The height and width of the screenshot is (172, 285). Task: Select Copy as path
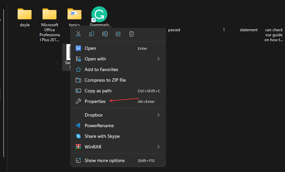(x=98, y=91)
